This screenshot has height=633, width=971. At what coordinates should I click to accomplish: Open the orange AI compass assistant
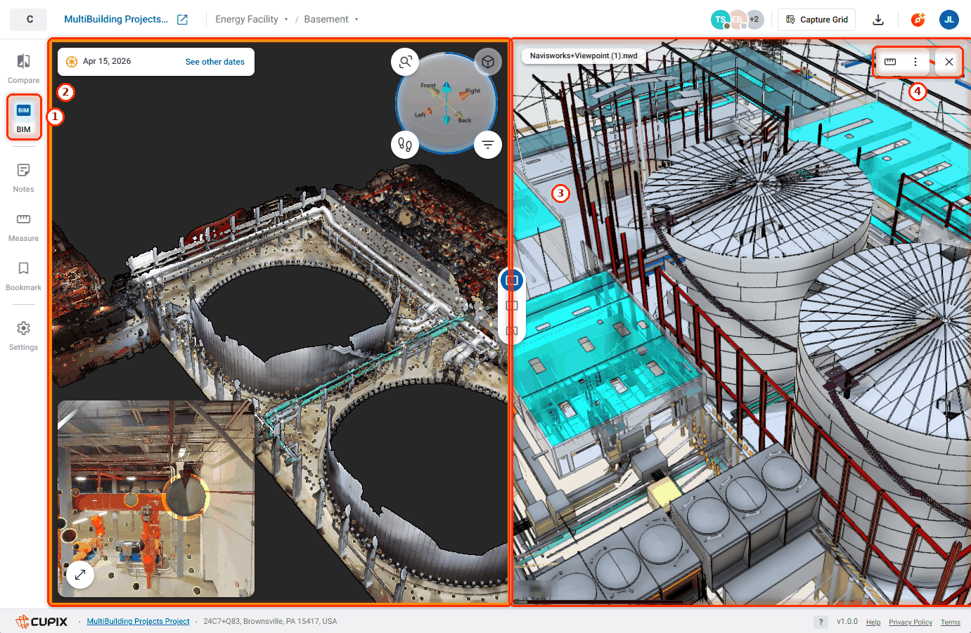point(918,20)
